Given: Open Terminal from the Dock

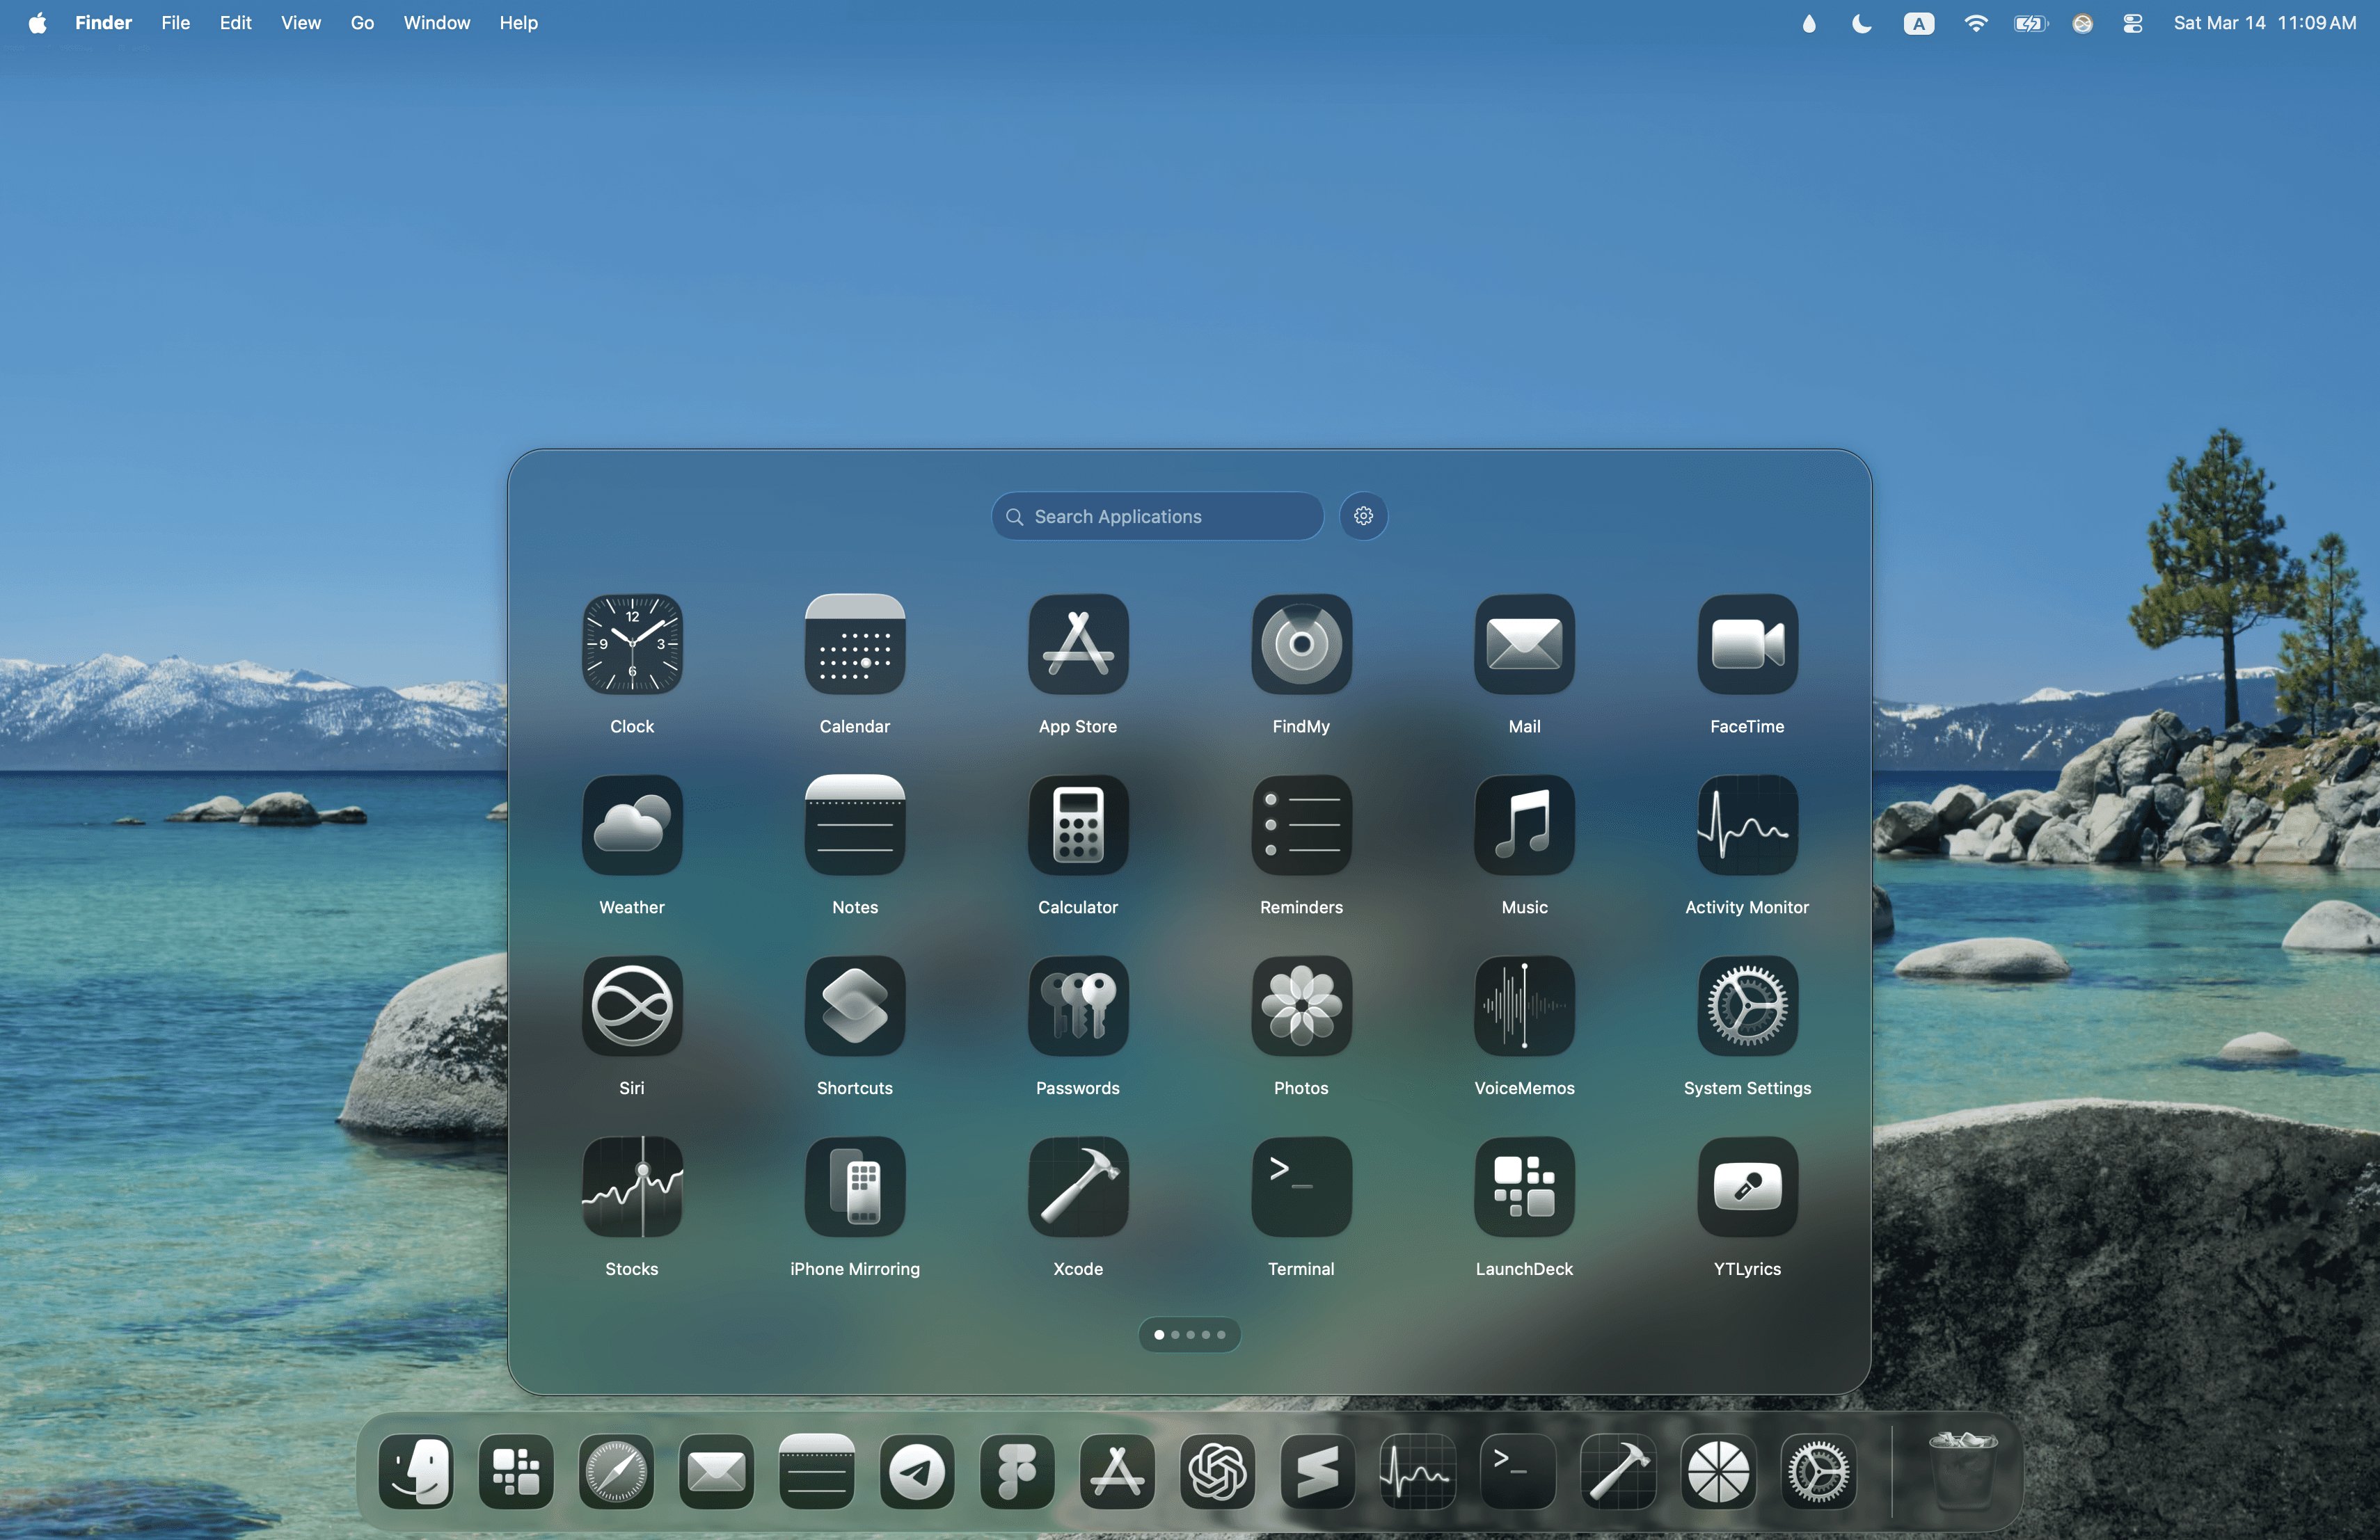Looking at the screenshot, I should [1518, 1471].
